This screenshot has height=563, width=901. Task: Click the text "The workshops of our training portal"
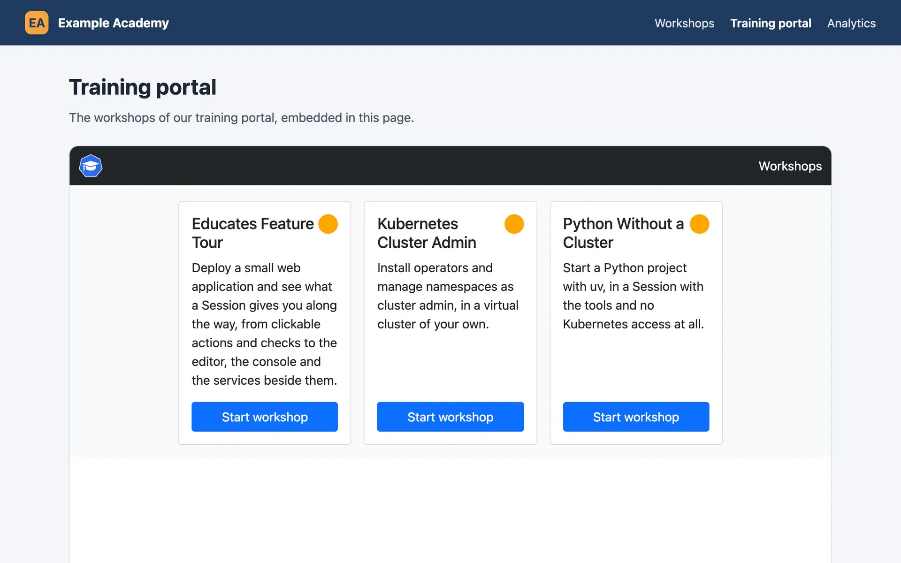[174, 118]
